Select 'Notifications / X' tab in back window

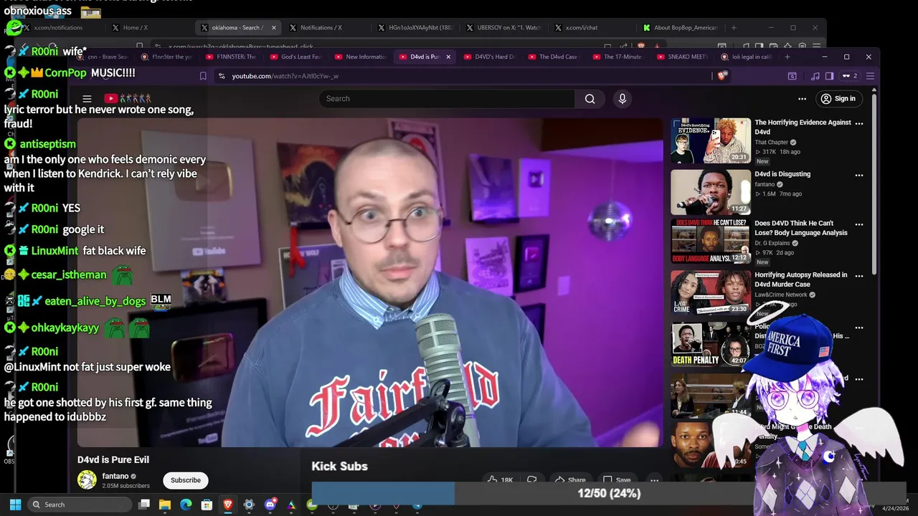point(320,28)
